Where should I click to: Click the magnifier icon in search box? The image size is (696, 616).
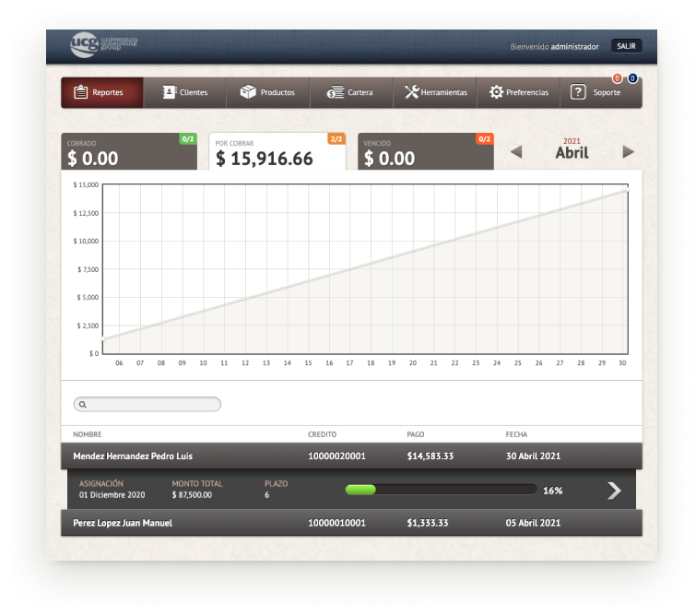pos(82,404)
